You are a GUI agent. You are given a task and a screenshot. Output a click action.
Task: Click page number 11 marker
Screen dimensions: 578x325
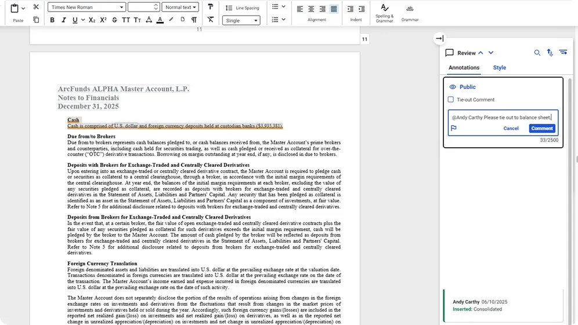tap(364, 39)
